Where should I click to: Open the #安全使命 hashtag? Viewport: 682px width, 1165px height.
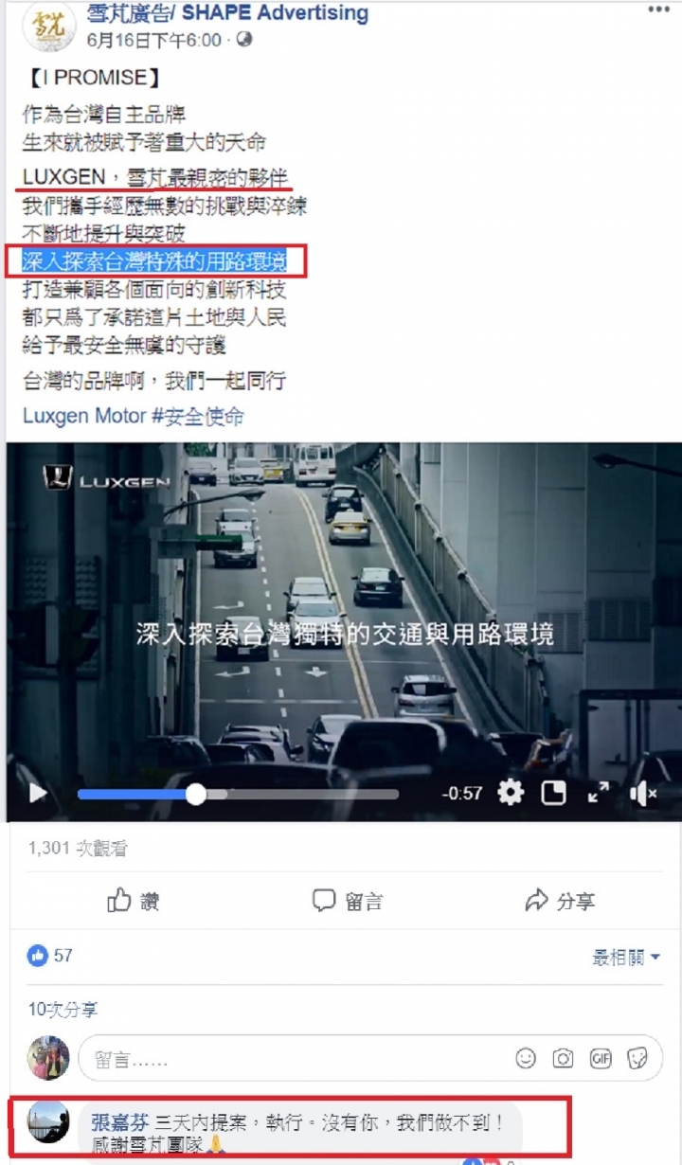(x=198, y=417)
